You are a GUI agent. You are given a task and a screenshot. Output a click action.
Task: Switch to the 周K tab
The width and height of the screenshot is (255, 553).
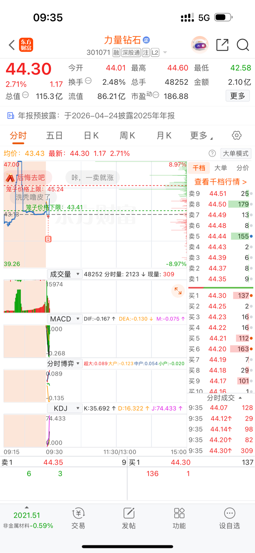tap(127, 136)
